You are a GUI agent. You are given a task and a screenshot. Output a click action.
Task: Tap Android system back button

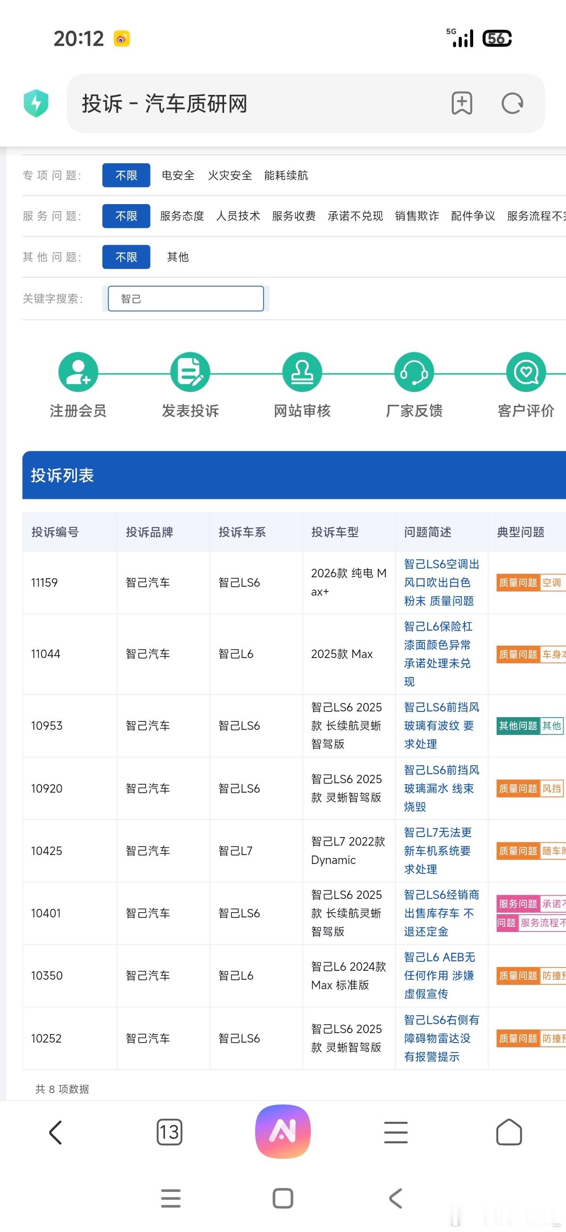click(395, 1198)
